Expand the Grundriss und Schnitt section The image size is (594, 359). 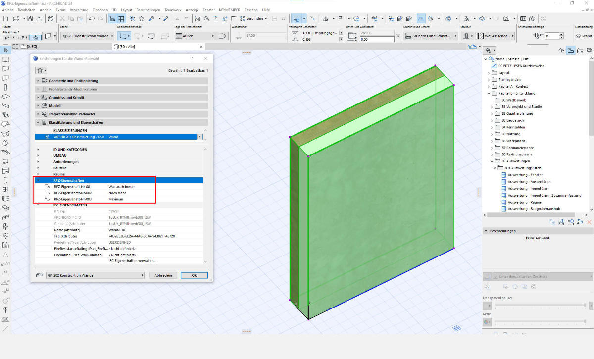tap(38, 98)
